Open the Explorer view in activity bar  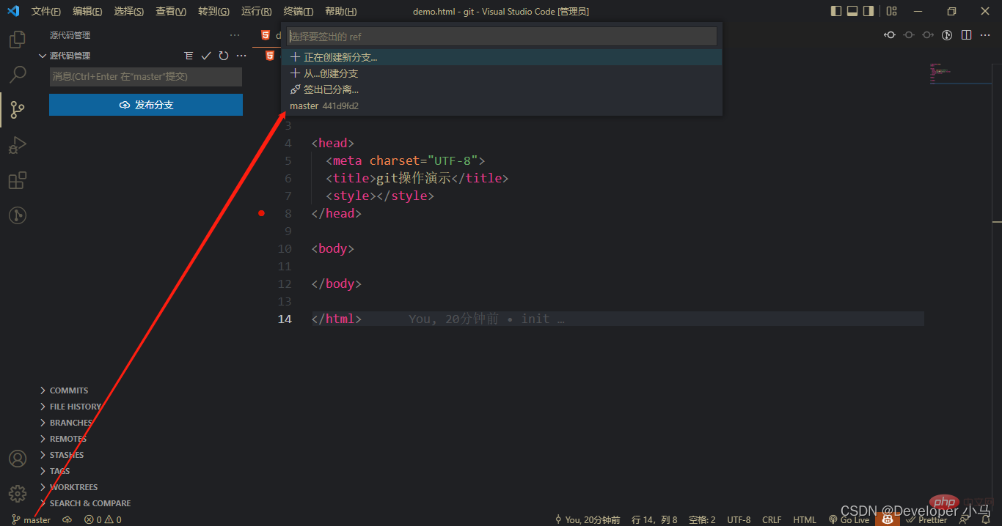click(17, 39)
